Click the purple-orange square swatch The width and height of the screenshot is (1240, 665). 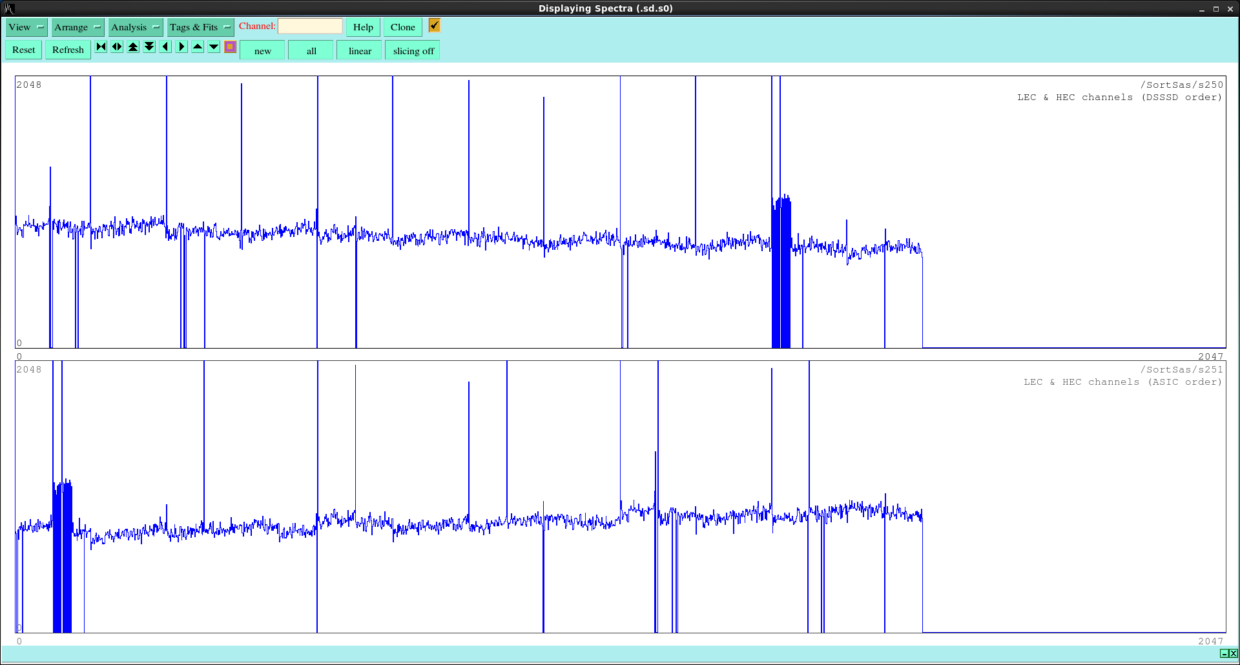pyautogui.click(x=230, y=47)
